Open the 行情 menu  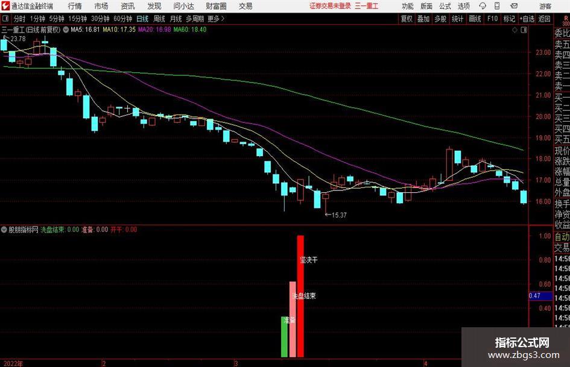[75, 6]
